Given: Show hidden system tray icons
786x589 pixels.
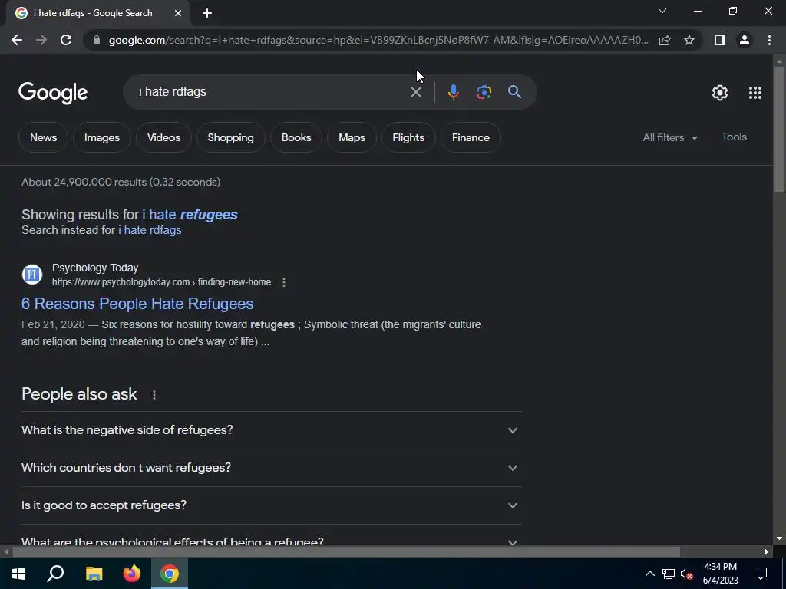Looking at the screenshot, I should (x=649, y=574).
